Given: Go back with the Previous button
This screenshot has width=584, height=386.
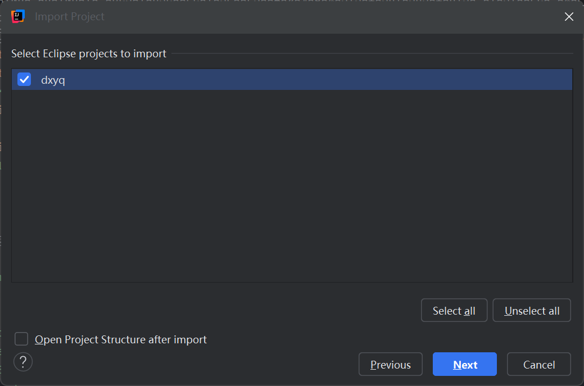Looking at the screenshot, I should point(391,365).
